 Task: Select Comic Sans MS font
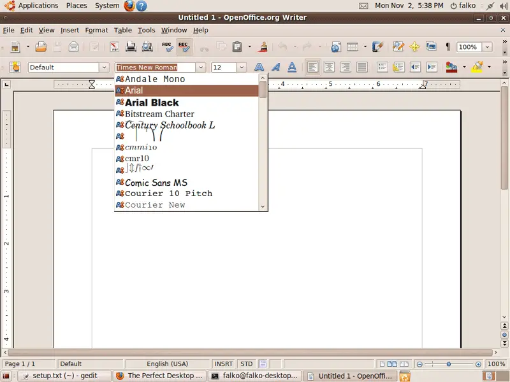[187, 182]
